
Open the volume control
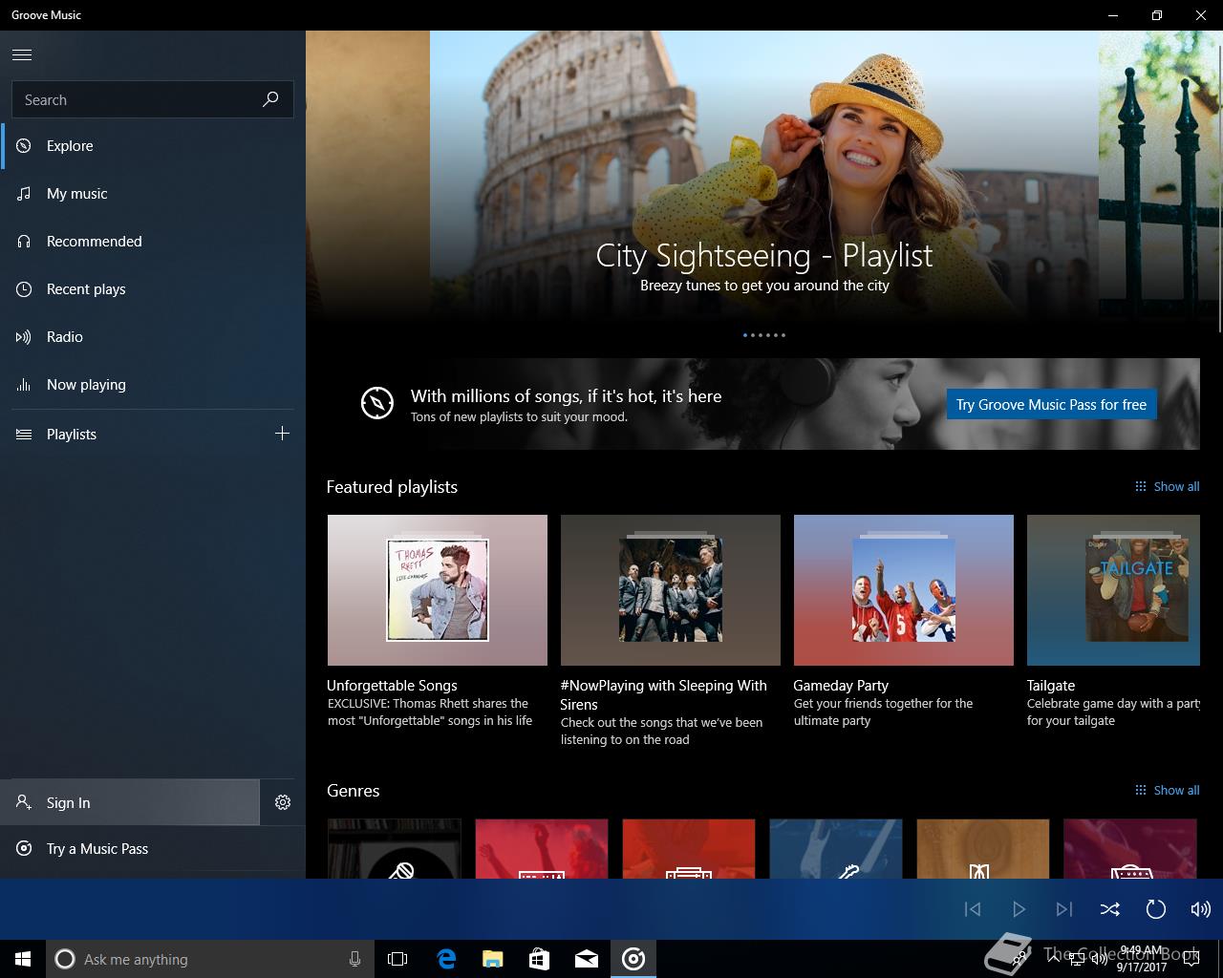(x=1201, y=909)
